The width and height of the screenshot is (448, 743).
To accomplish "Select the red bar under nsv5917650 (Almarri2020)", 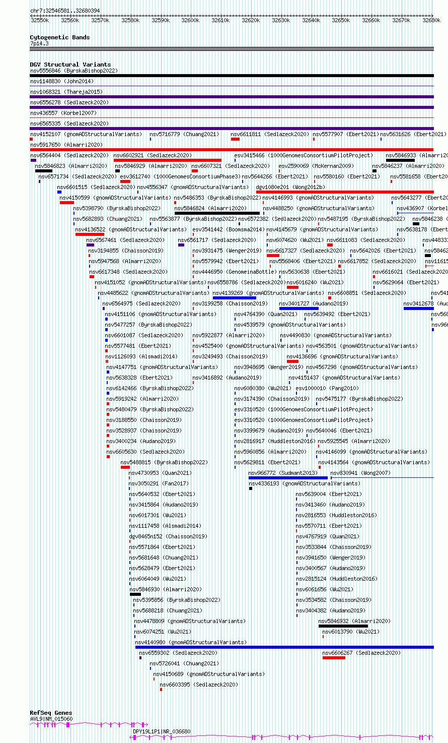I will pyautogui.click(x=232, y=150).
